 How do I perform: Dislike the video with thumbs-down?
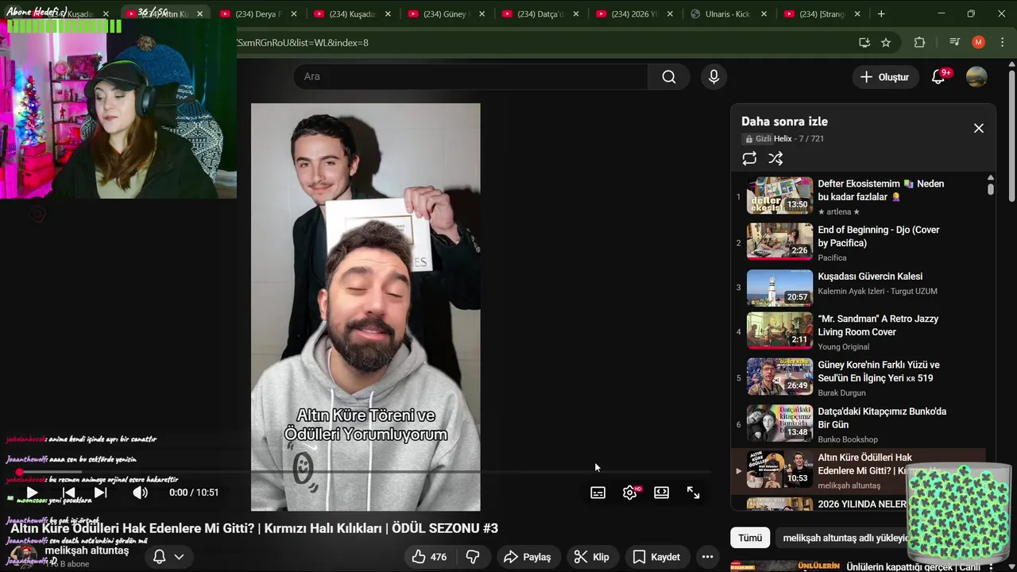pyautogui.click(x=473, y=557)
